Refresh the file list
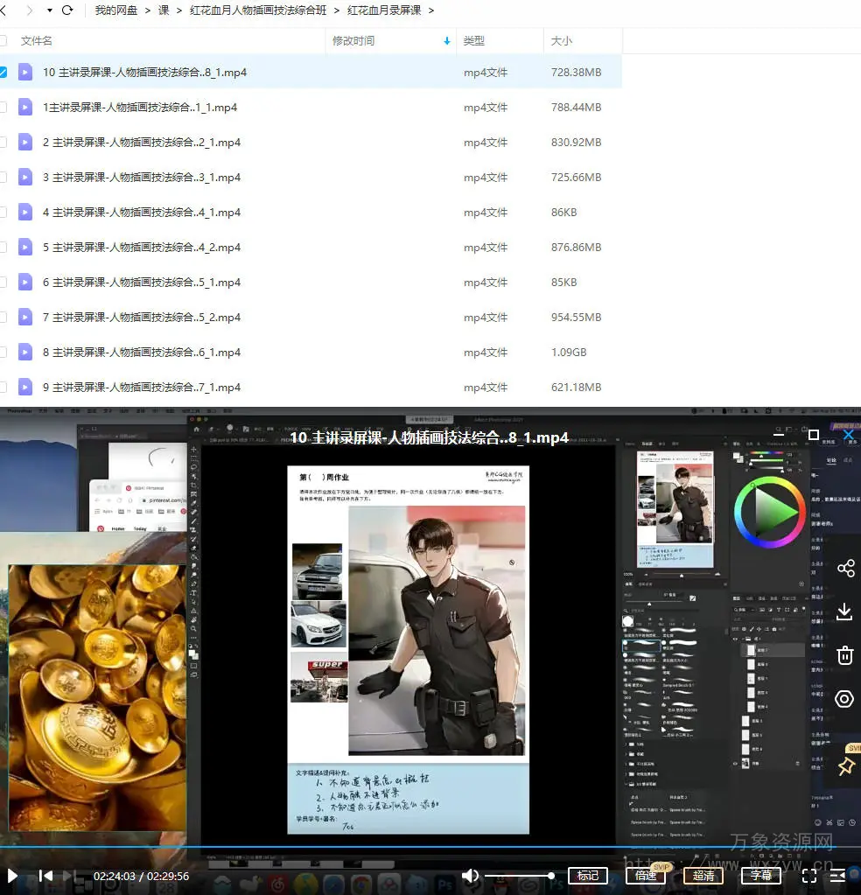The width and height of the screenshot is (861, 895). [67, 10]
